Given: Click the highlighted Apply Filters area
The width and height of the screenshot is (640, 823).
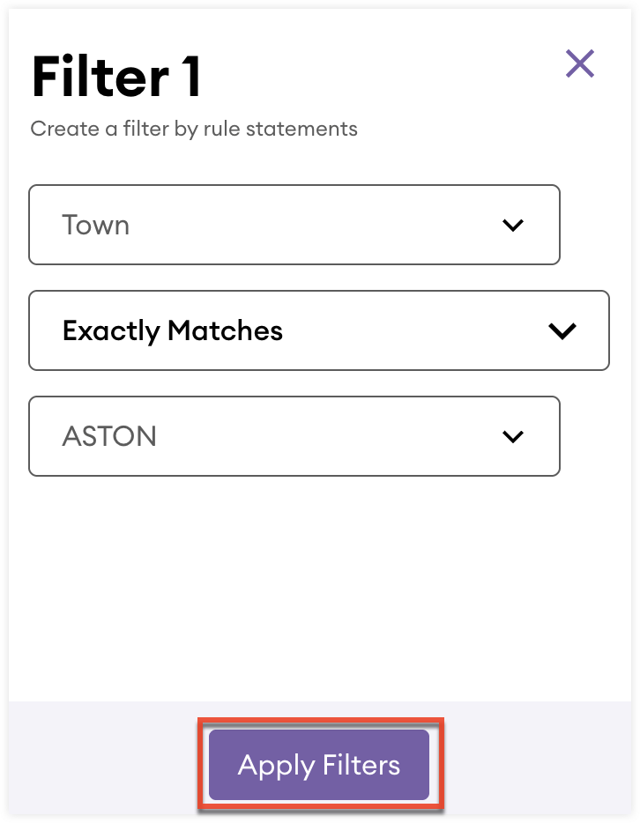Looking at the screenshot, I should [x=319, y=765].
